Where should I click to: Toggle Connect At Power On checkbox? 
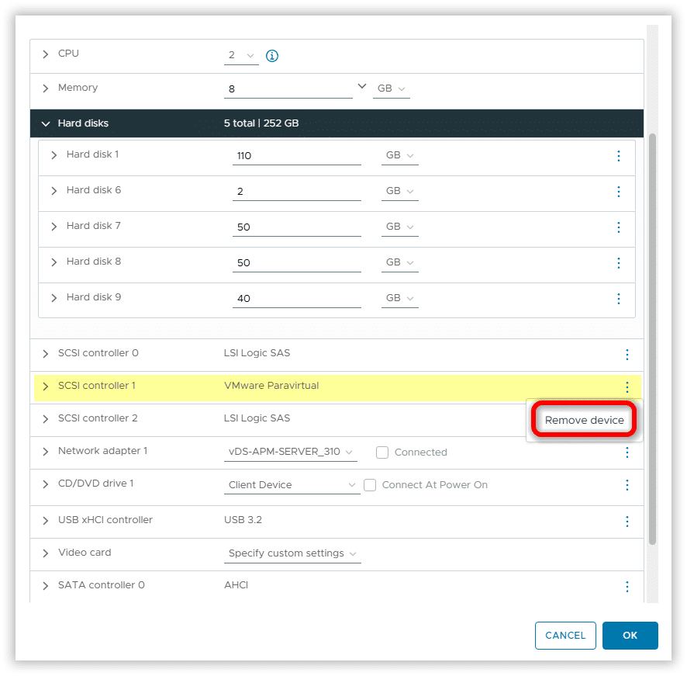[370, 485]
